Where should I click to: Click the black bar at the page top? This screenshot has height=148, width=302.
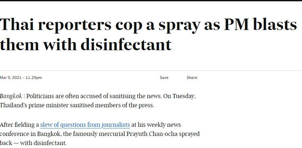tap(151, 1)
